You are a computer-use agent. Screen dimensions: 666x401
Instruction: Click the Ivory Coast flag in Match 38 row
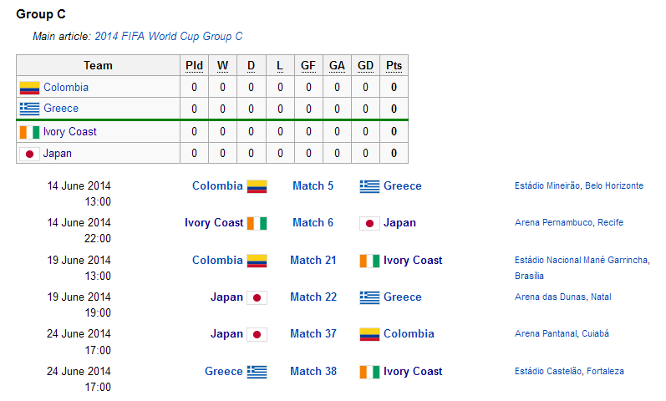(369, 372)
